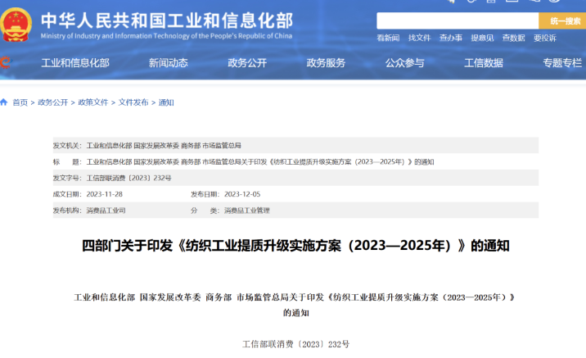Open the 查数据 quick link
Screen dimensions: 586x358
(513, 38)
